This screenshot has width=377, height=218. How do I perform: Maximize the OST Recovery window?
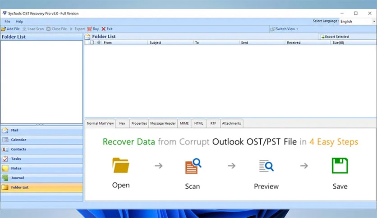tap(356, 13)
